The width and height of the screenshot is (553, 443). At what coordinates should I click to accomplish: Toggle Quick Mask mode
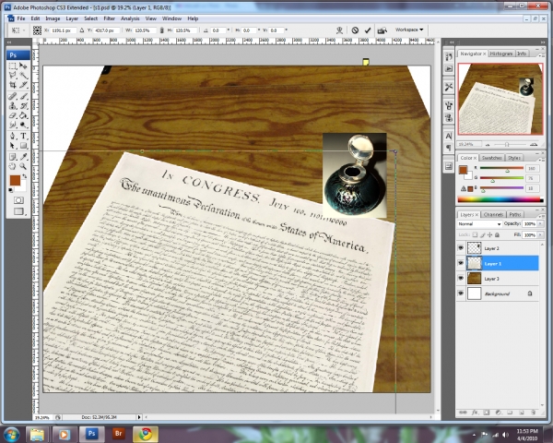(18, 200)
